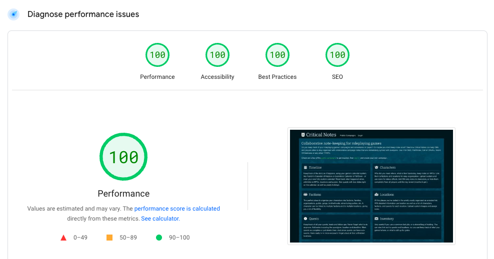This screenshot has height=259, width=494.
Task: Jump to the Best Practices category label
Action: click(x=277, y=77)
